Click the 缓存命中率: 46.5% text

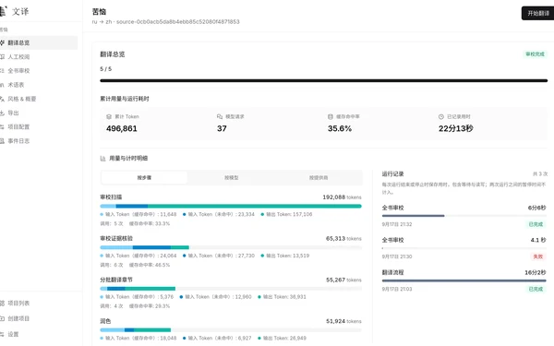tap(149, 265)
